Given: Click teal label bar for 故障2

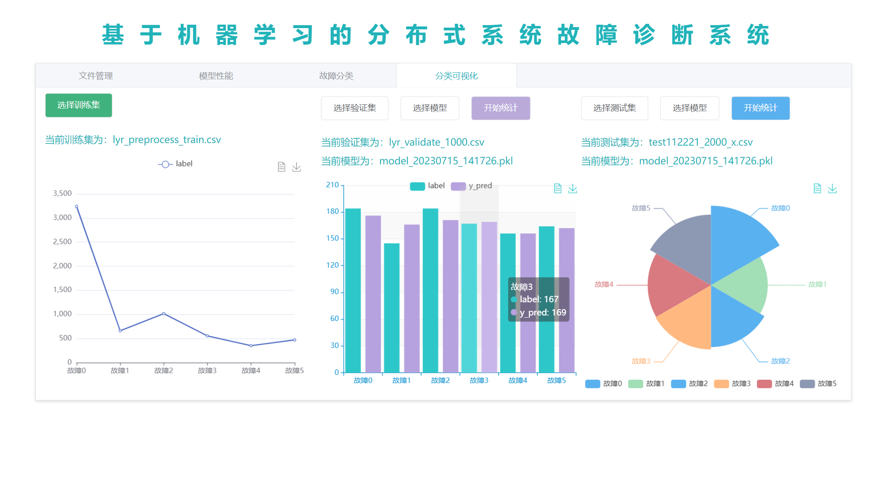Looking at the screenshot, I should click(430, 290).
